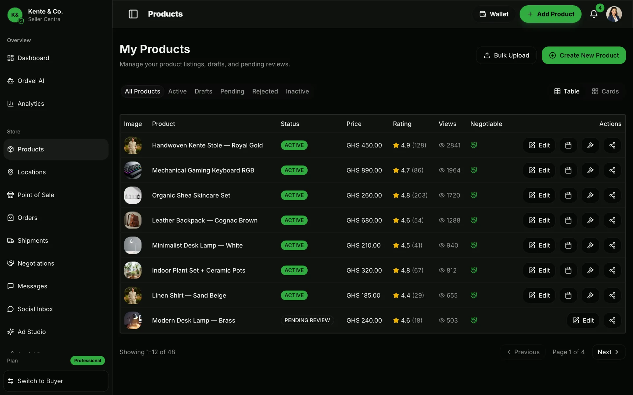This screenshot has width=633, height=395.
Task: Select the Inactive tab
Action: [x=297, y=91]
